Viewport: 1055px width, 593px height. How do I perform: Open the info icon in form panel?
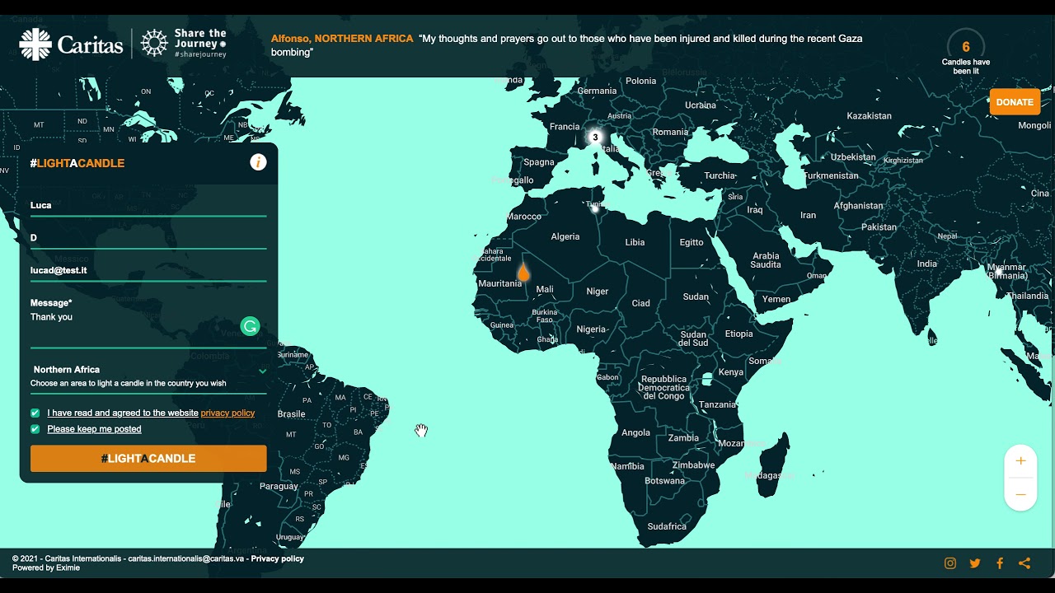pos(258,162)
